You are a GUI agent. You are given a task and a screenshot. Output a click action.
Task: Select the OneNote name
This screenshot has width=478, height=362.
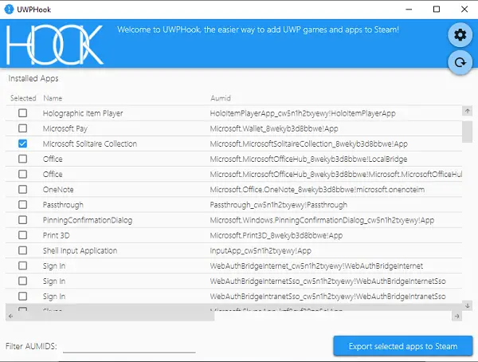(58, 190)
